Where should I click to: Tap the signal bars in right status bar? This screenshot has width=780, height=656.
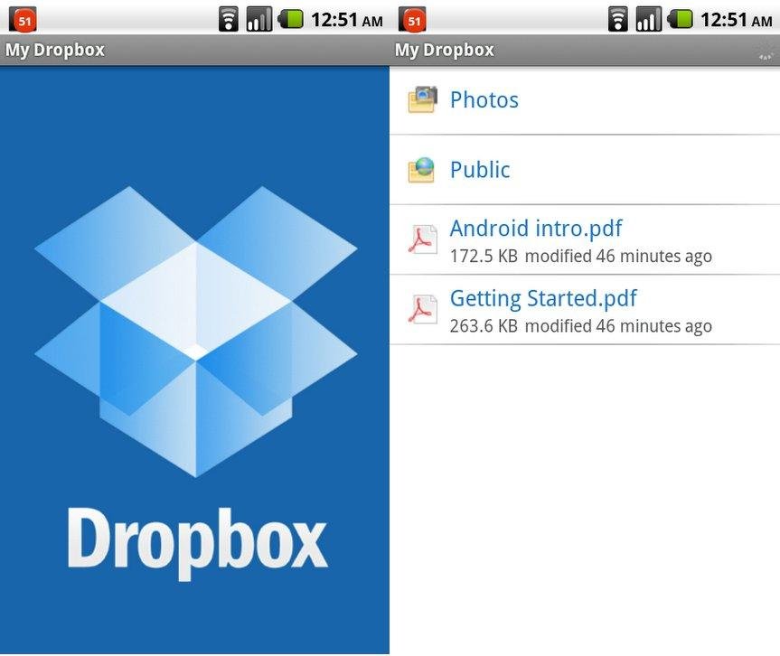click(x=648, y=20)
